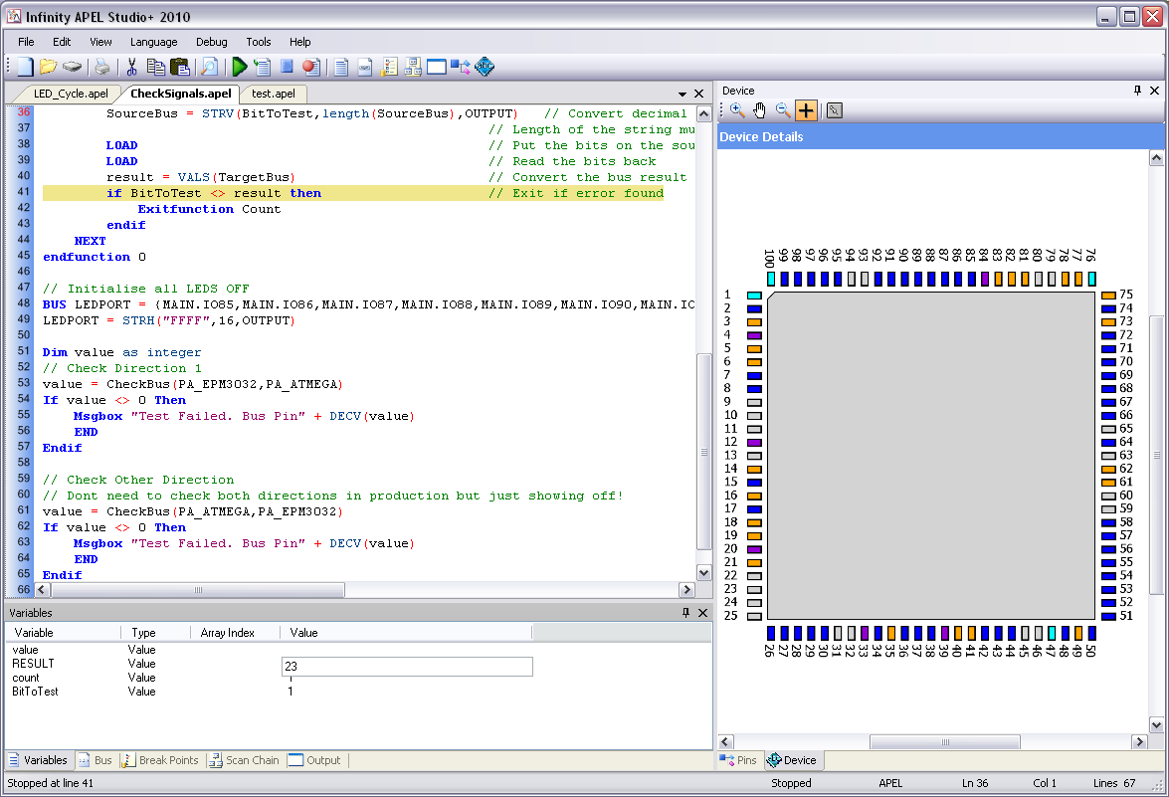This screenshot has height=797, width=1169.
Task: Select the zoom in magnifier in Device panel
Action: click(737, 110)
